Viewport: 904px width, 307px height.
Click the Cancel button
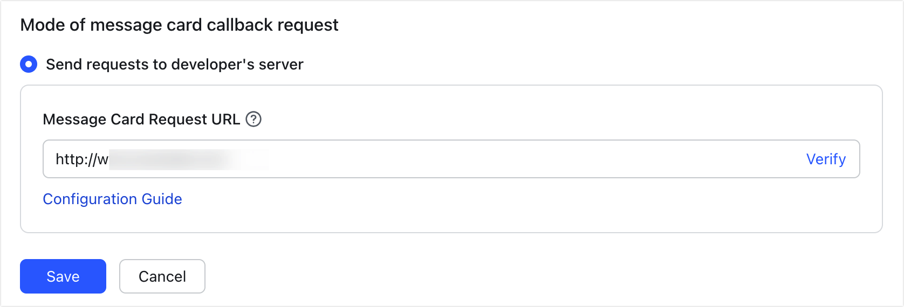(x=162, y=276)
